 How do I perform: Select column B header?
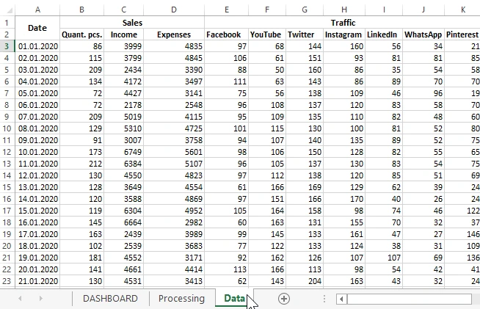[81, 10]
